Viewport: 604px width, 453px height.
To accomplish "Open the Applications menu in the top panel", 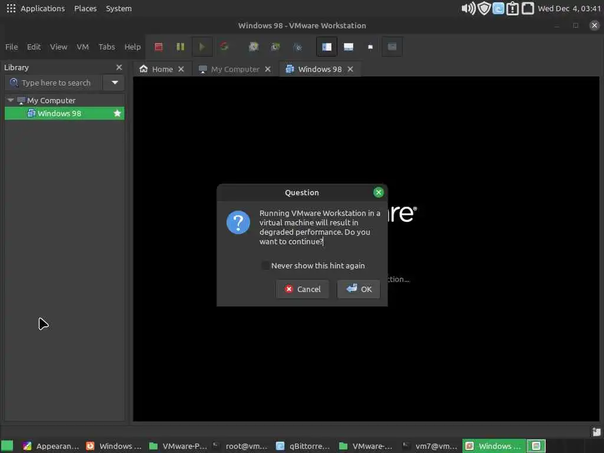I will [42, 8].
